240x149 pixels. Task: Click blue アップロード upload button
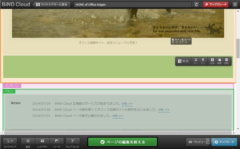point(225,142)
